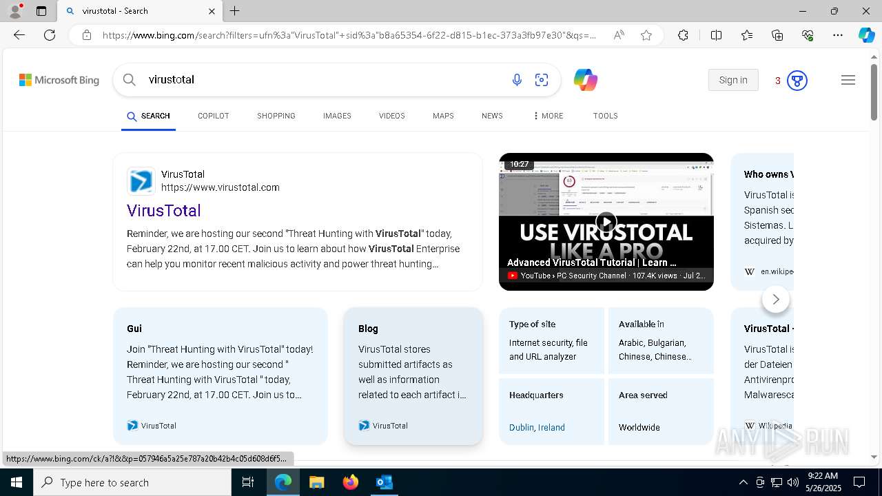The width and height of the screenshot is (882, 496).
Task: Open the Windows Start menu
Action: click(x=17, y=482)
